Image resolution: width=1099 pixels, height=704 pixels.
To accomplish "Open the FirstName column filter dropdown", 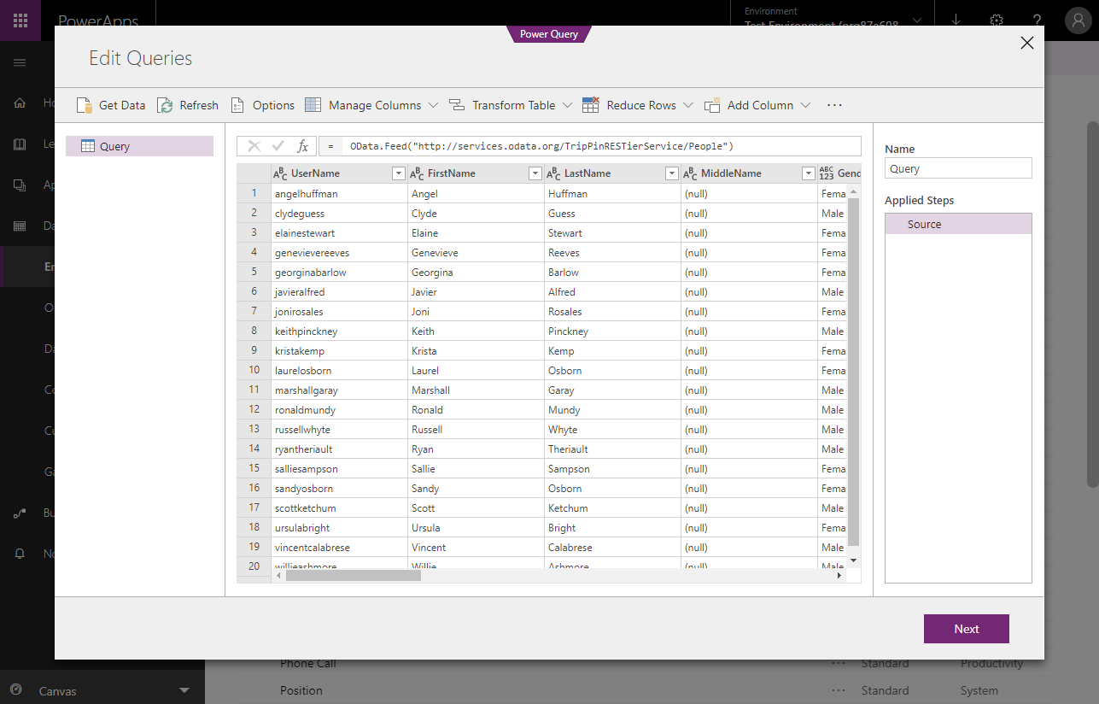I will pyautogui.click(x=535, y=173).
